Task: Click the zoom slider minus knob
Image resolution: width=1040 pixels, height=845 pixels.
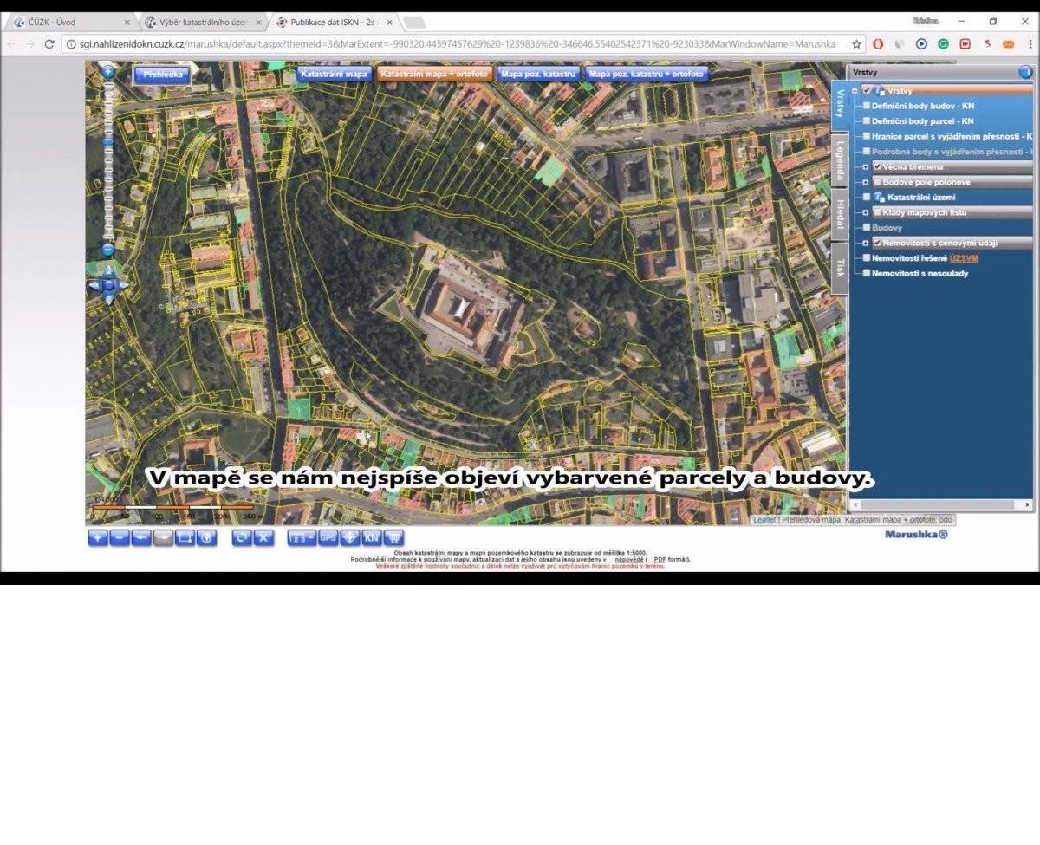Action: 107,250
